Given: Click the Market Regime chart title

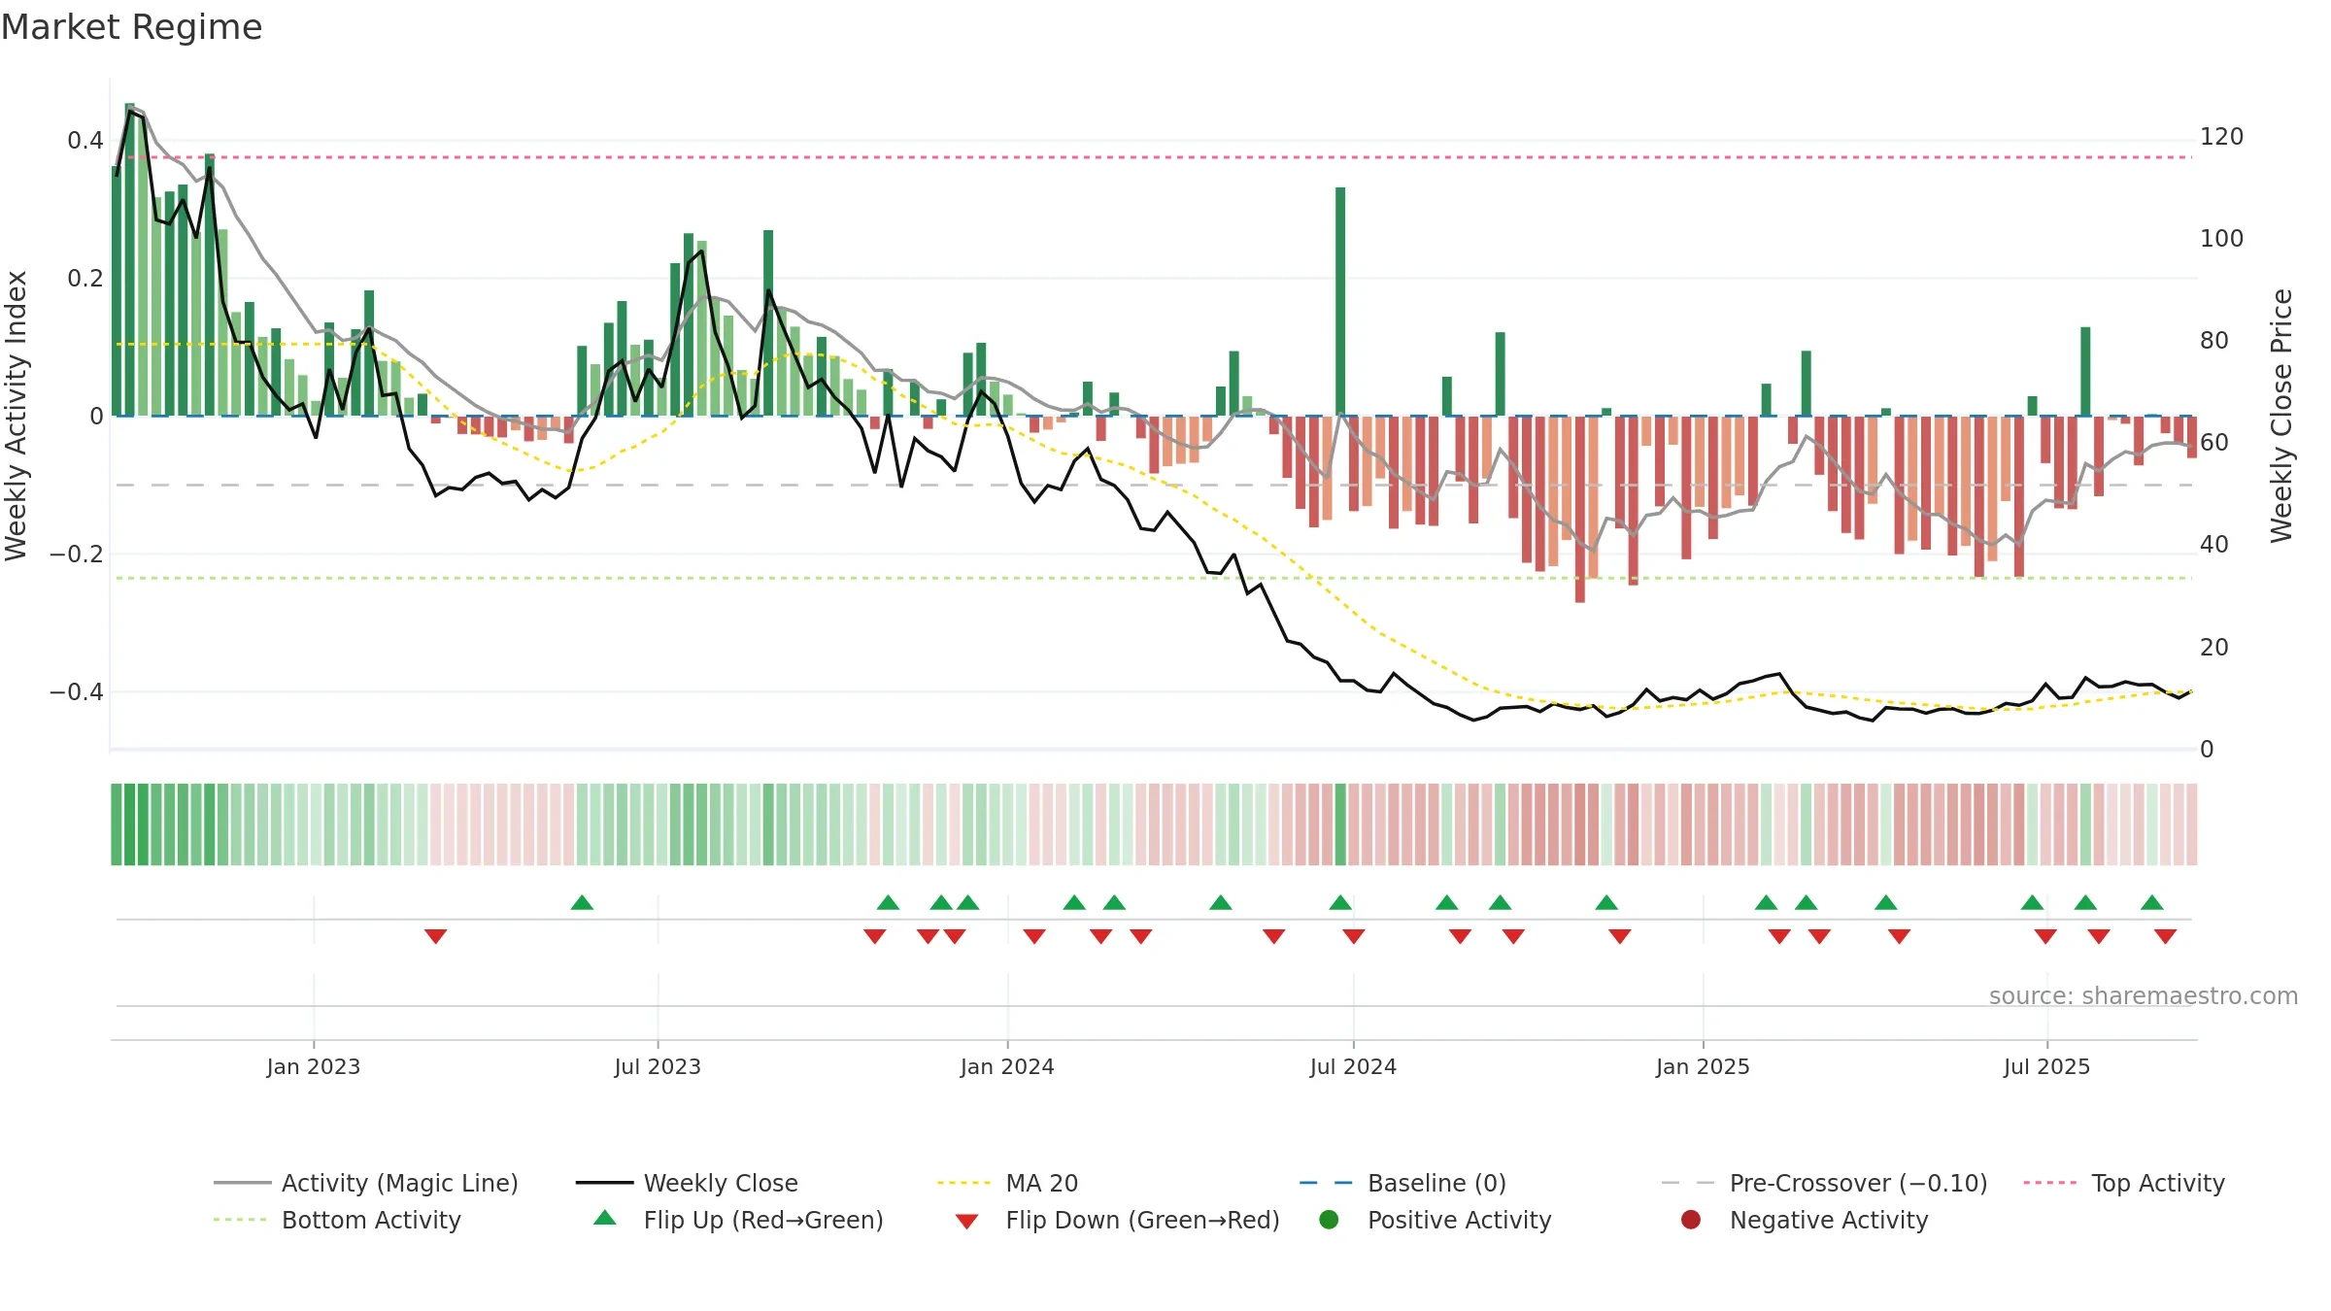Looking at the screenshot, I should [x=131, y=27].
